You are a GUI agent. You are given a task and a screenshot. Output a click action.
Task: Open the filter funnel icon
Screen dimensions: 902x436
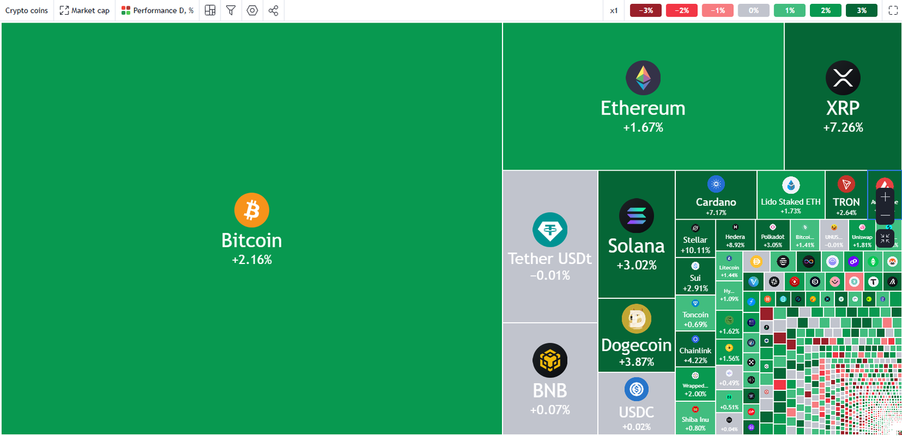click(x=231, y=10)
